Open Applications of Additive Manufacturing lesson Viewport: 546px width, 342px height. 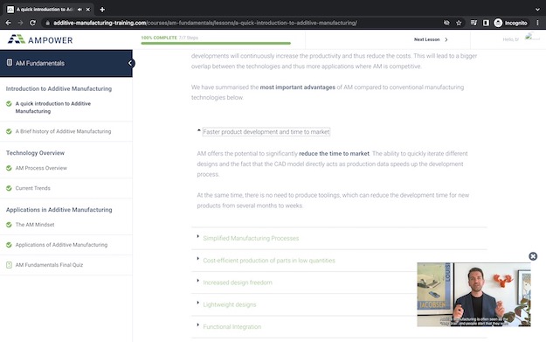[x=61, y=245]
